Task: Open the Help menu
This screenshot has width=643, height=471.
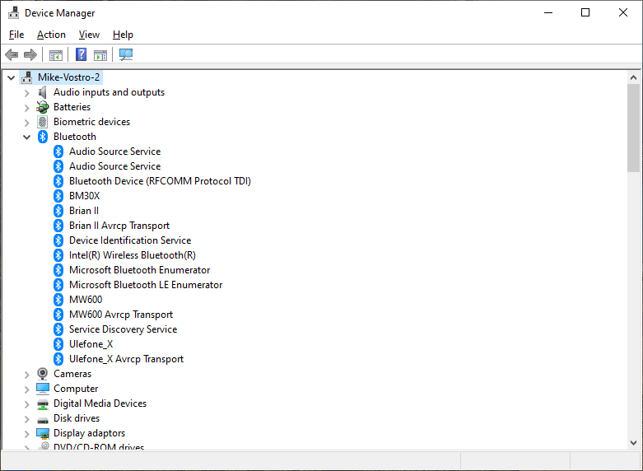Action: [123, 35]
